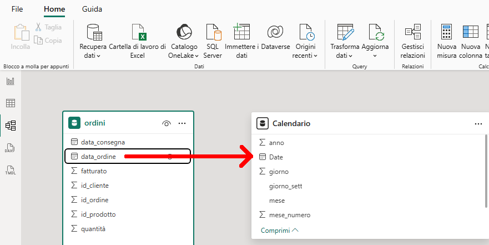Add a Nuova colonna

click(x=471, y=42)
